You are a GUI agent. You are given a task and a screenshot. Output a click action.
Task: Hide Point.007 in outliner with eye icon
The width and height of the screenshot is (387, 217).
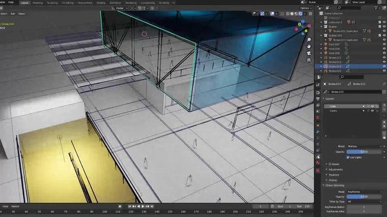[x=384, y=44]
